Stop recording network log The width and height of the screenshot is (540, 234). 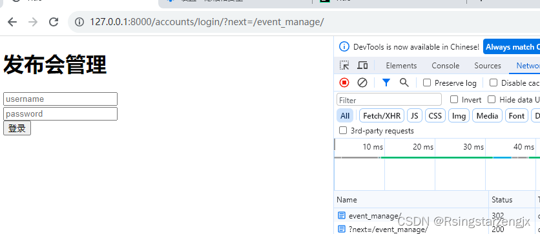point(344,83)
